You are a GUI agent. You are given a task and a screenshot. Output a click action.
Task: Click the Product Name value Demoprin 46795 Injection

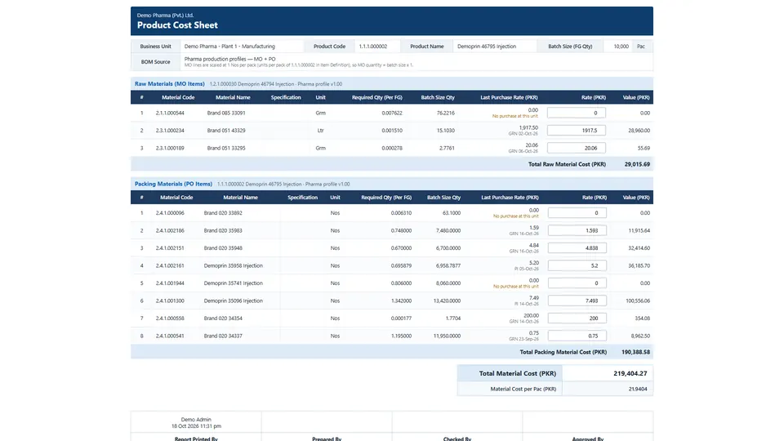click(x=487, y=46)
